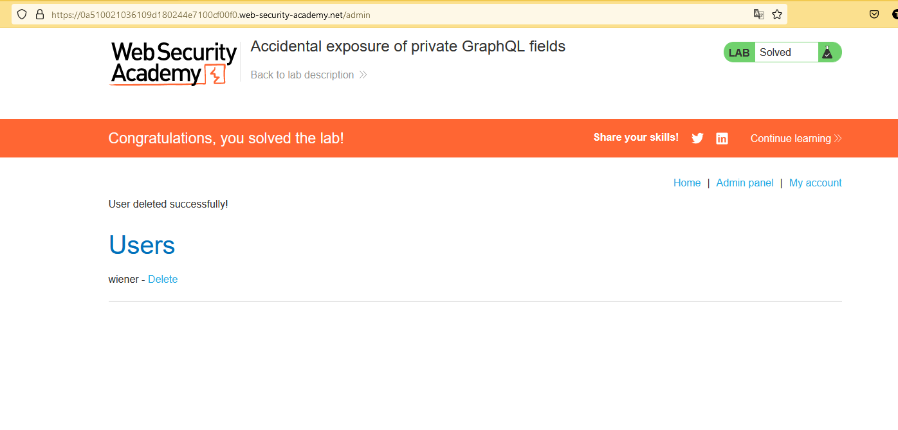Bookmark this page with the star icon
The height and width of the screenshot is (430, 898).
point(777,14)
